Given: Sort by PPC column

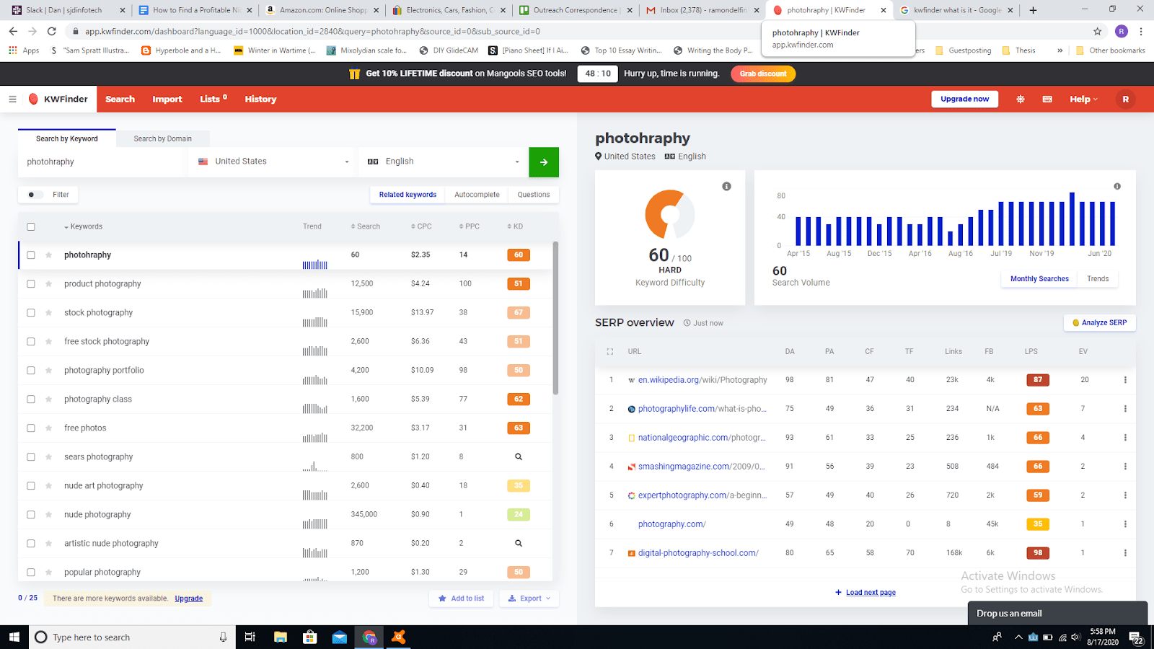Looking at the screenshot, I should point(469,226).
